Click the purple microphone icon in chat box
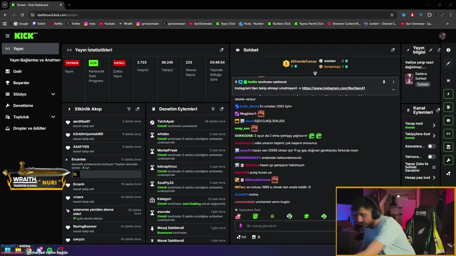The width and height of the screenshot is (456, 256). click(x=241, y=226)
